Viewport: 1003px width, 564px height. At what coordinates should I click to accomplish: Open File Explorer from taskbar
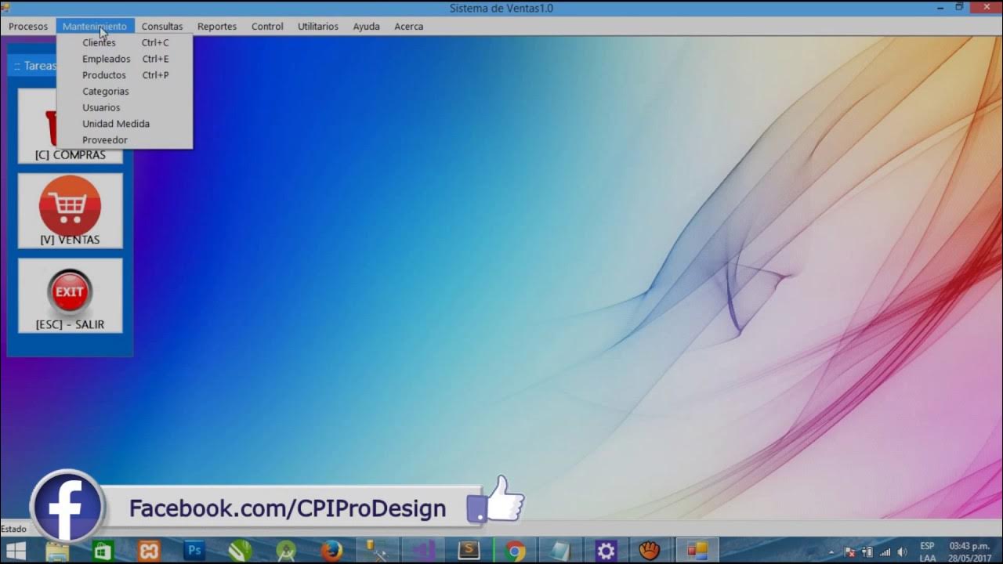57,551
